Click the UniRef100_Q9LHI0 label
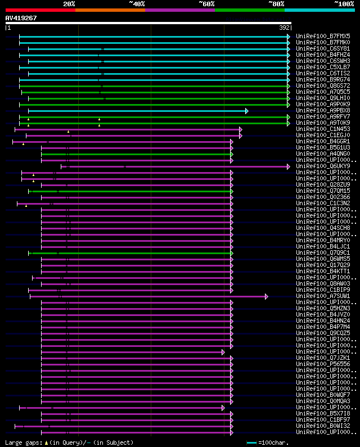 tap(323, 98)
